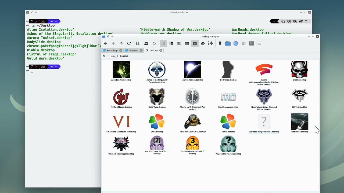Image resolution: width=344 pixels, height=193 pixels.
Task: Select Neverwinter Nights Diamond Edition icon
Action: (264, 97)
